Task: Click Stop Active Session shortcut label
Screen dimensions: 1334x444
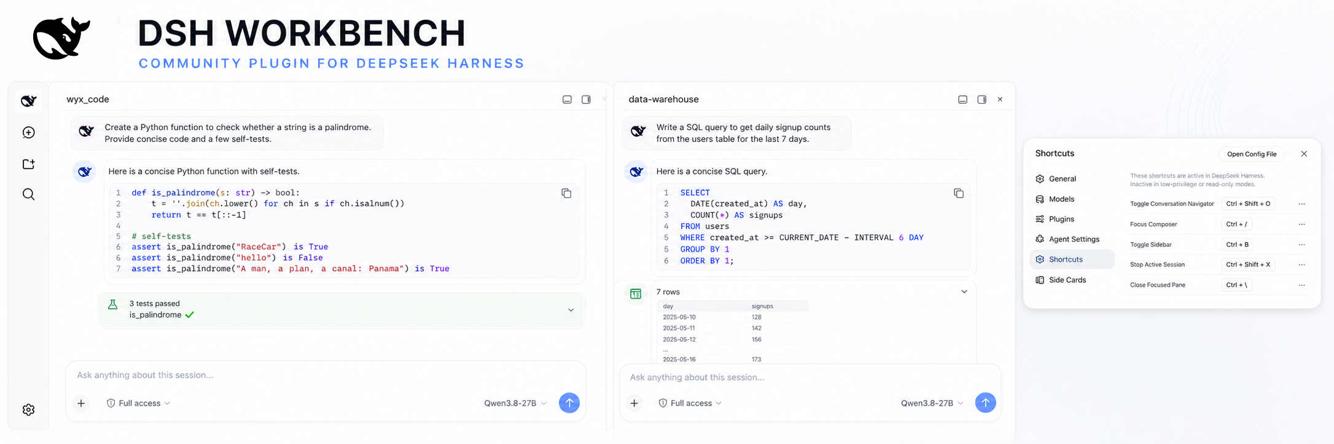Action: (1157, 265)
